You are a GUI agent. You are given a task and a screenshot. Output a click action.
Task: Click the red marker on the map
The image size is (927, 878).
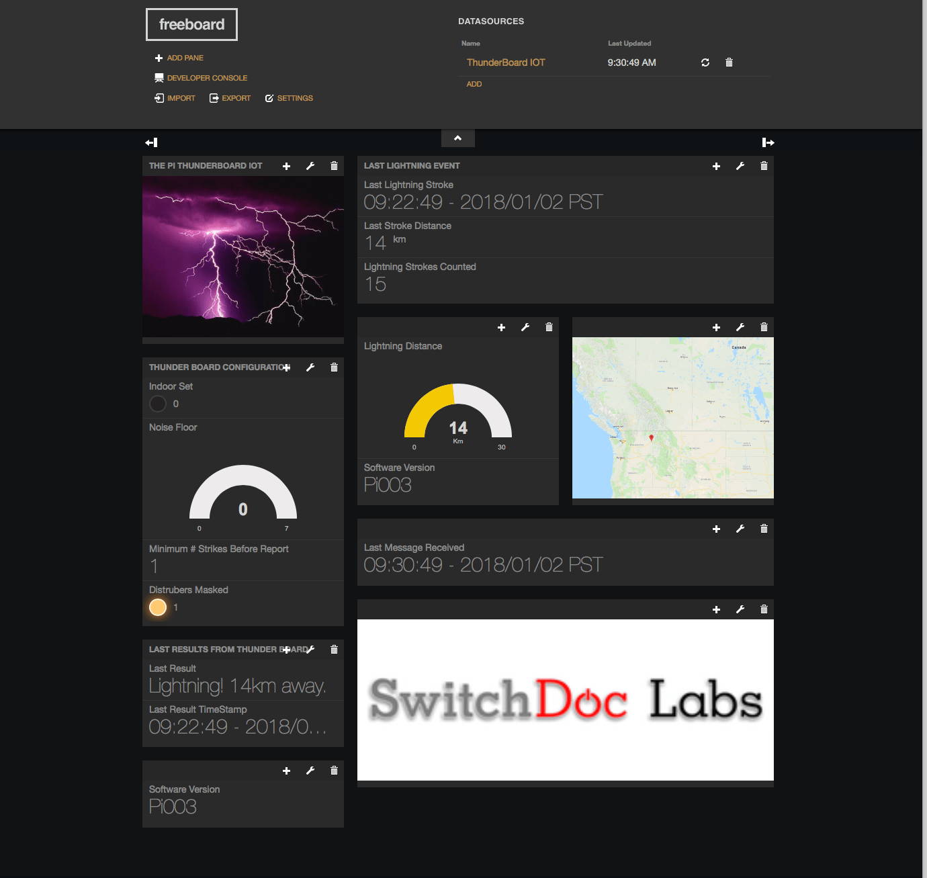pos(651,438)
